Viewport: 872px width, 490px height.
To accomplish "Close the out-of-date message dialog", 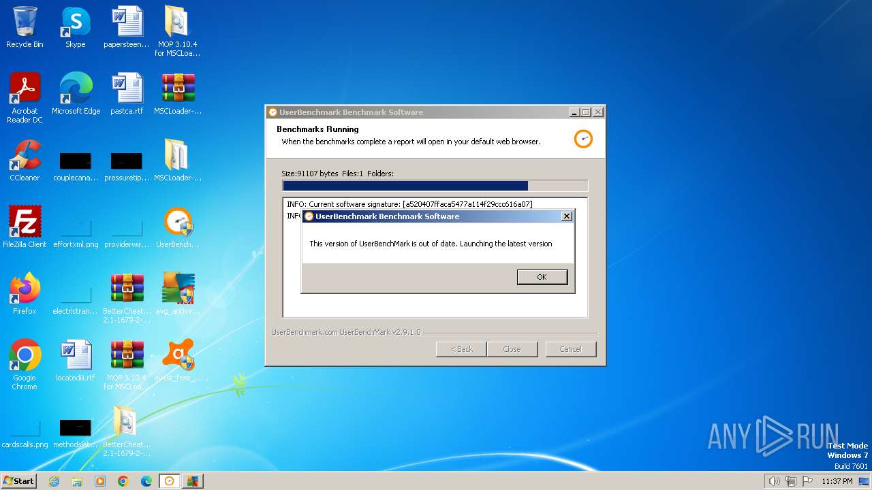I will pyautogui.click(x=566, y=216).
